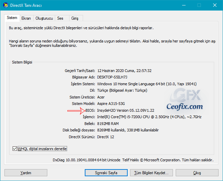Viewport: 223px width, 181px height.
Task: Switch to the Sistem tab
Action: tap(12, 18)
